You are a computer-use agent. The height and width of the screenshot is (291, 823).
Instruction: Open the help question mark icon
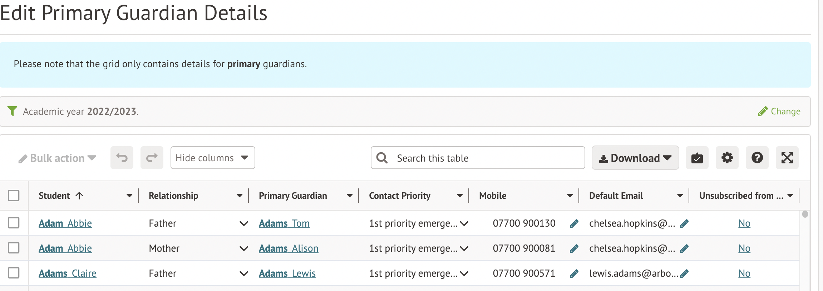[x=757, y=158]
